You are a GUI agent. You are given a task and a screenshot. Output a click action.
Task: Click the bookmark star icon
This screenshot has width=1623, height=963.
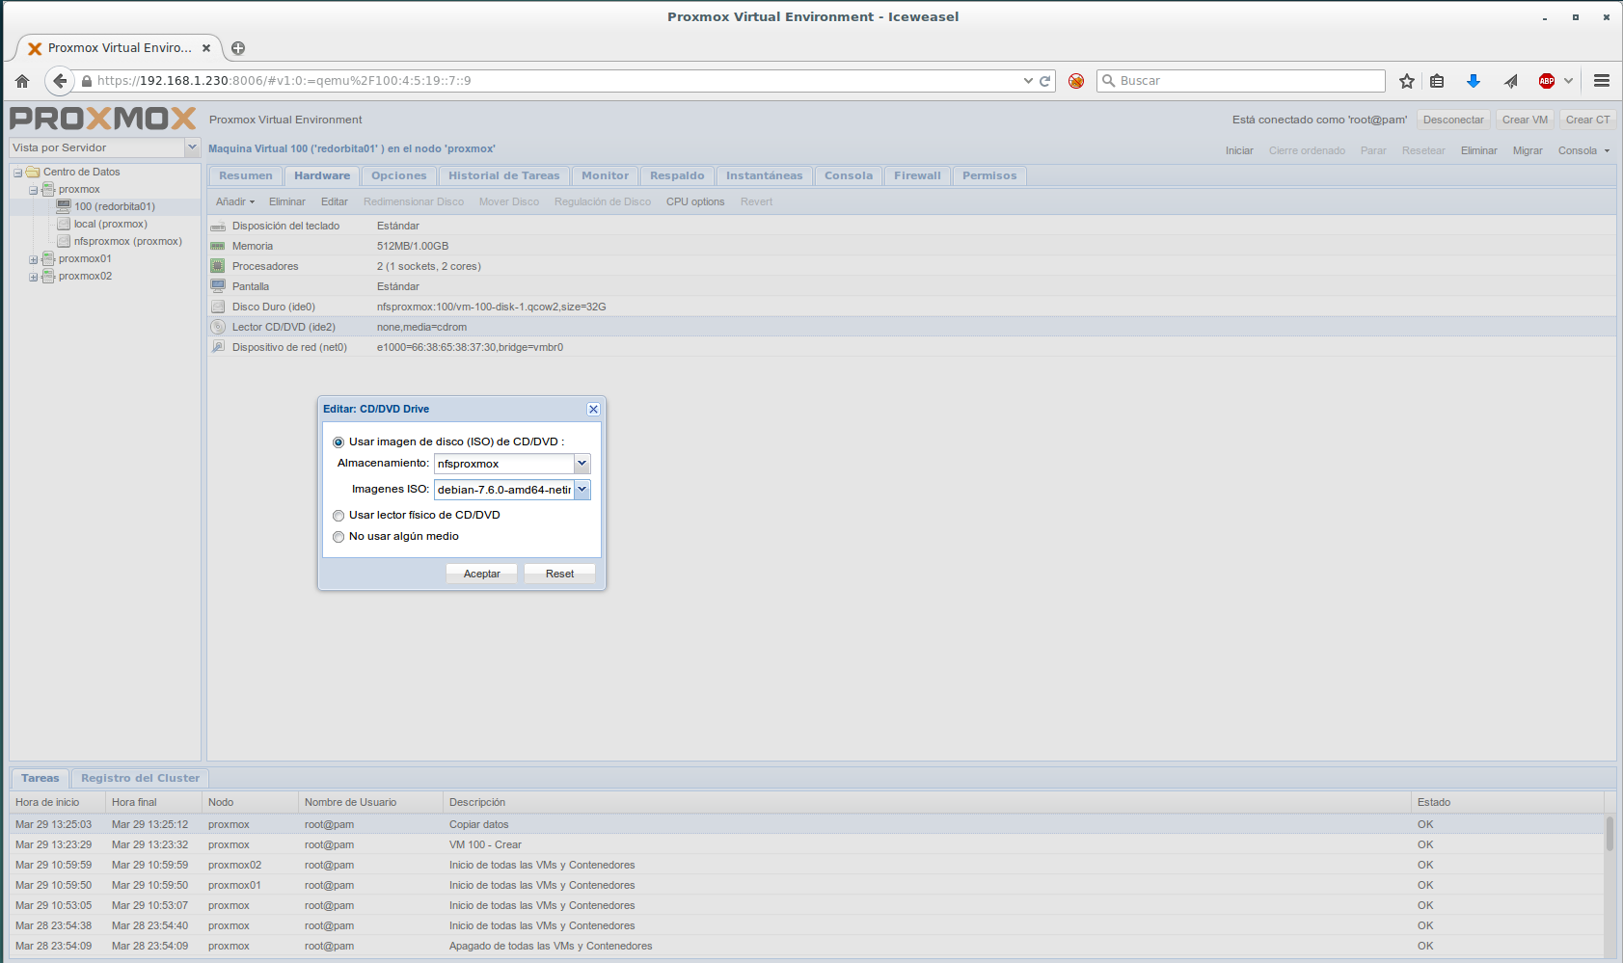pyautogui.click(x=1407, y=81)
